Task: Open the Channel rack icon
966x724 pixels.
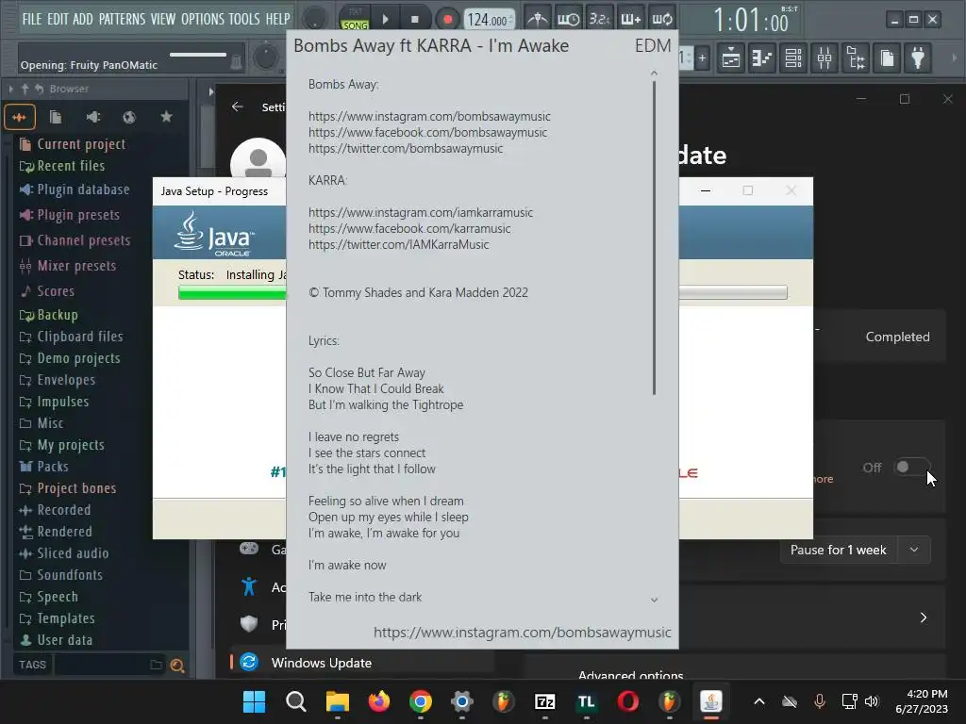Action: (793, 58)
